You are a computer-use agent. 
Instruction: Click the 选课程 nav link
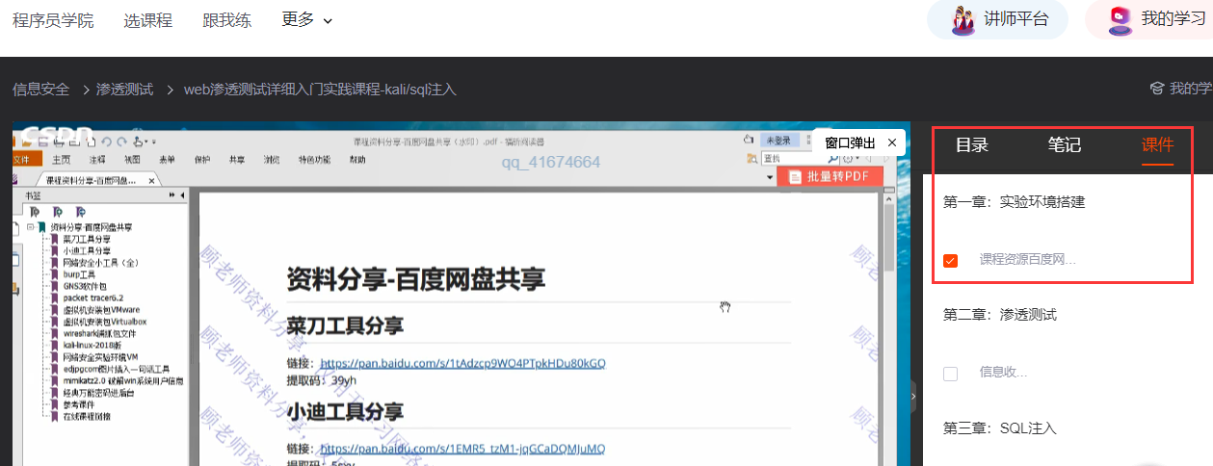tap(147, 20)
